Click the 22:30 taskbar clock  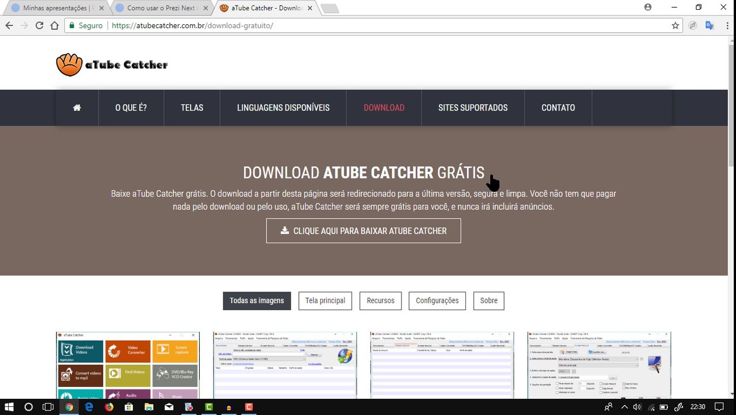click(x=697, y=407)
